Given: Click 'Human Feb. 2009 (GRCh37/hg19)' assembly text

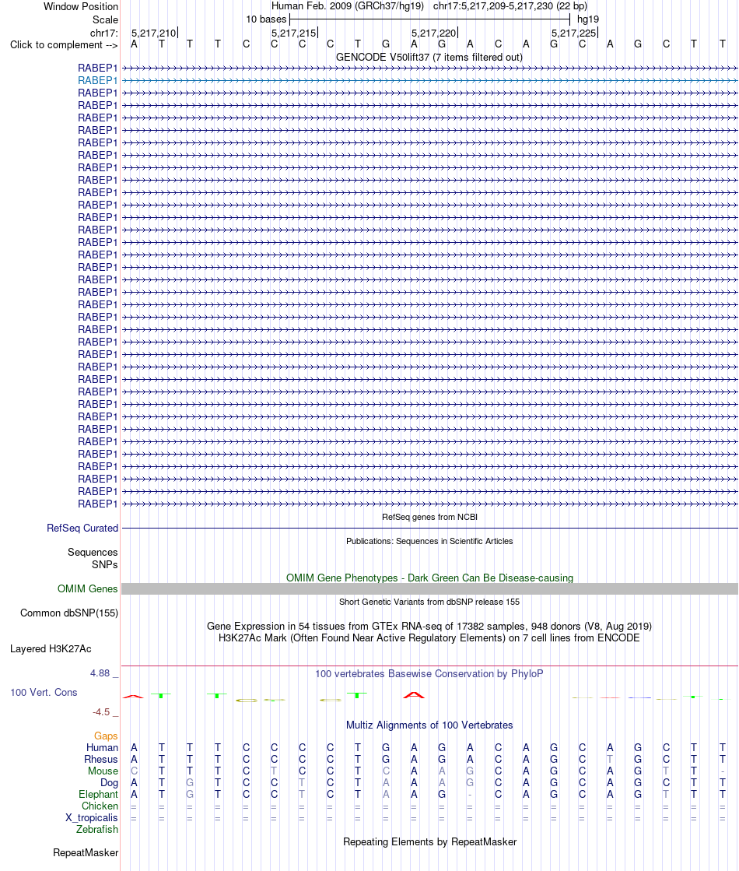Looking at the screenshot, I should 348,6.
